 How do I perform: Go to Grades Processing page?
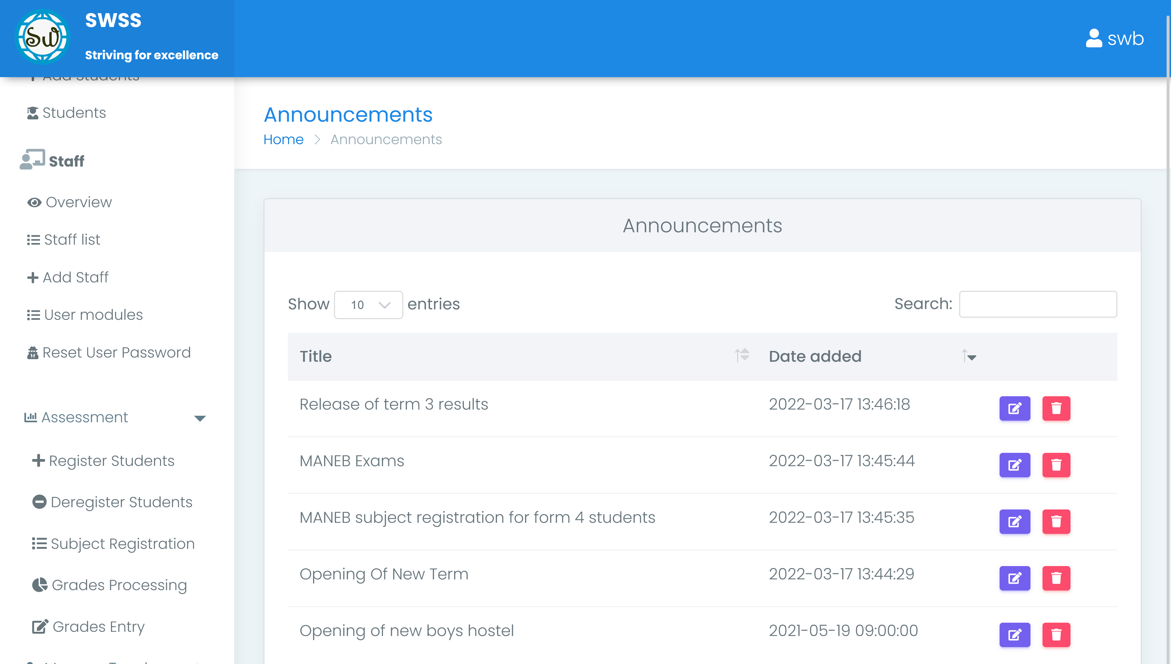tap(119, 585)
